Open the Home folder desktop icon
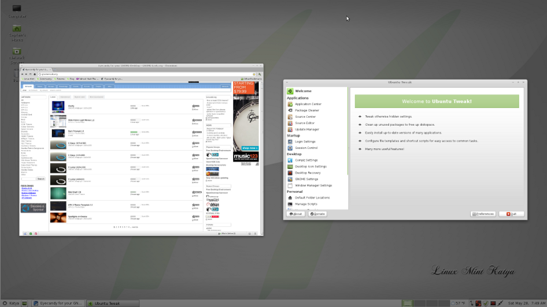Screen dimensions: 547x307 [17, 33]
